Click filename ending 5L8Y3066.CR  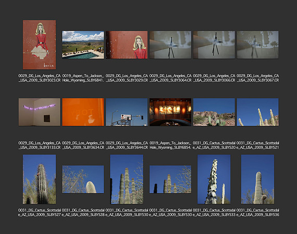click(214, 78)
